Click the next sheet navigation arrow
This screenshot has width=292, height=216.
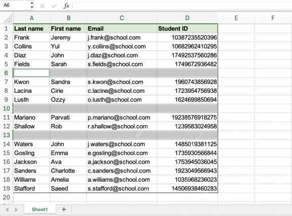pyautogui.click(x=16, y=209)
